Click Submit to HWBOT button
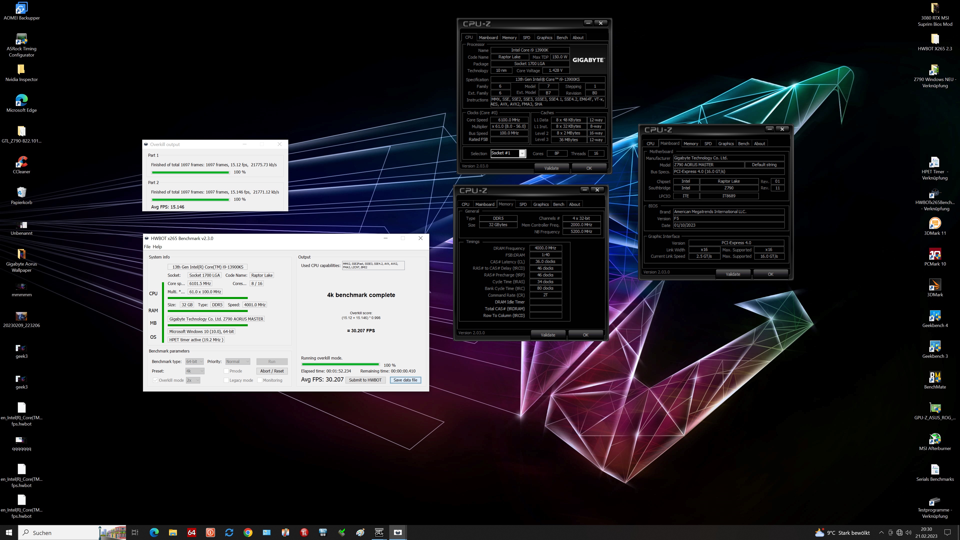Viewport: 960px width, 540px height. tap(365, 380)
